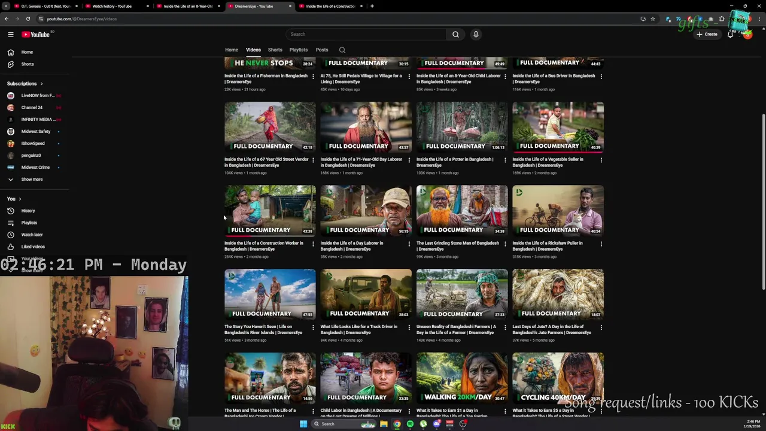Play 71-Year-Old Day Laborer thumbnail

tap(366, 127)
